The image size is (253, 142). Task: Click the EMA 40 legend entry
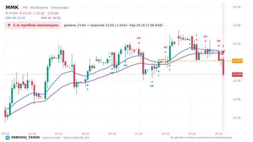point(51,18)
